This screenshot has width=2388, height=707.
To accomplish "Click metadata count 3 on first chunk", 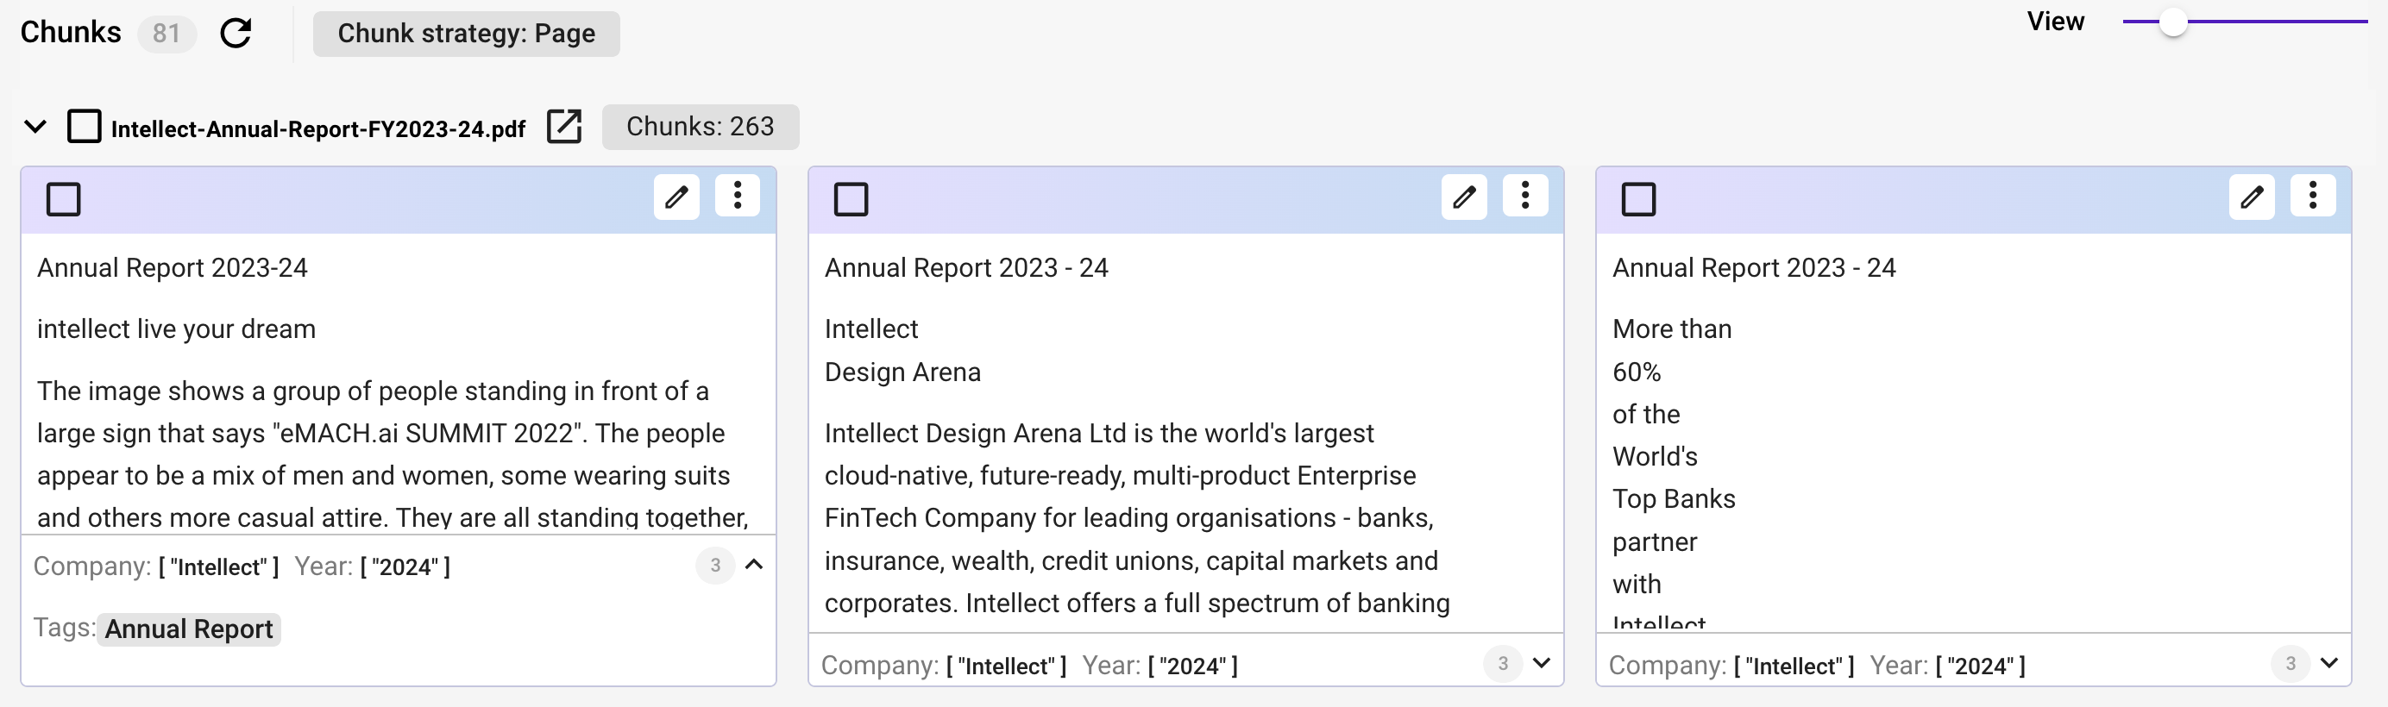I will [x=714, y=566].
